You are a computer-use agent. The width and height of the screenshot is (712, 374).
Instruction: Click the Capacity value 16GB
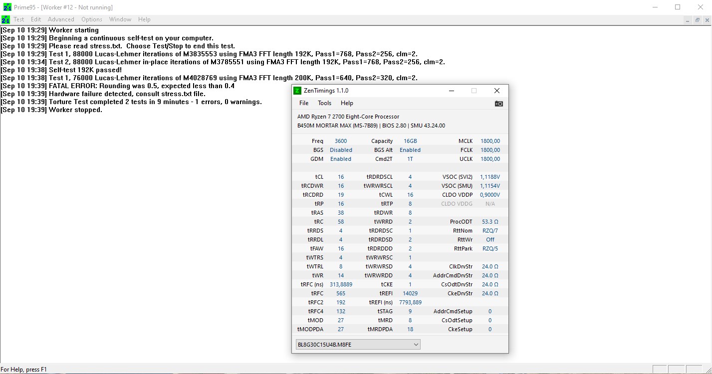click(x=410, y=141)
